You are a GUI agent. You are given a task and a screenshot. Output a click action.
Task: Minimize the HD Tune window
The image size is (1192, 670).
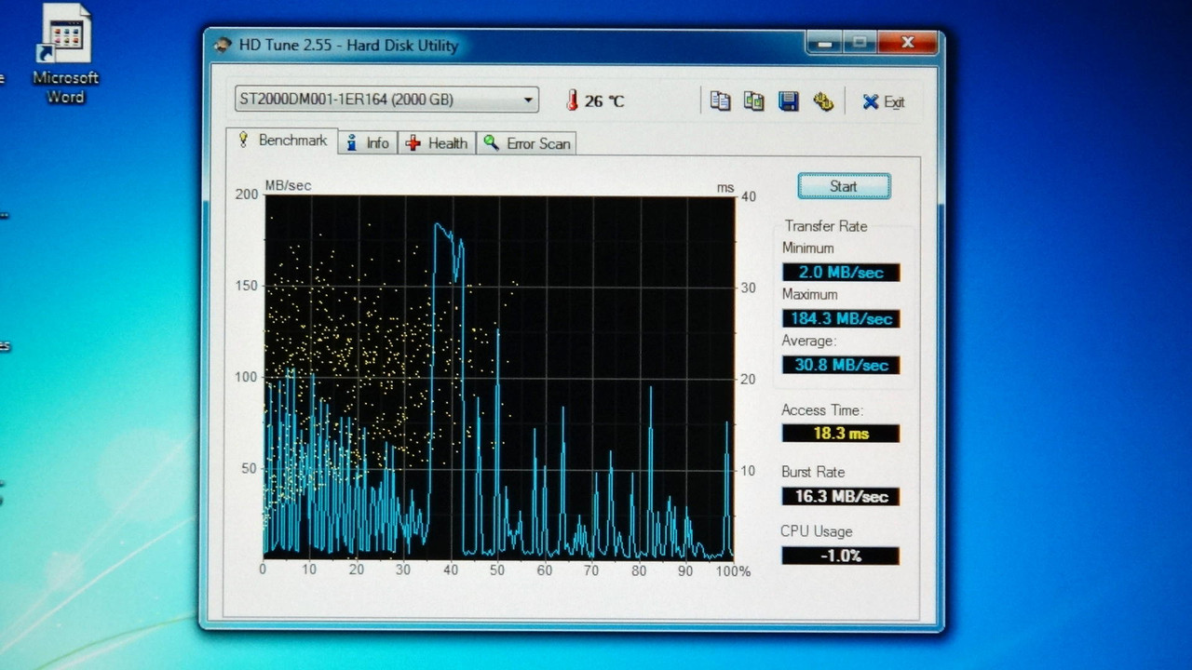(x=824, y=43)
